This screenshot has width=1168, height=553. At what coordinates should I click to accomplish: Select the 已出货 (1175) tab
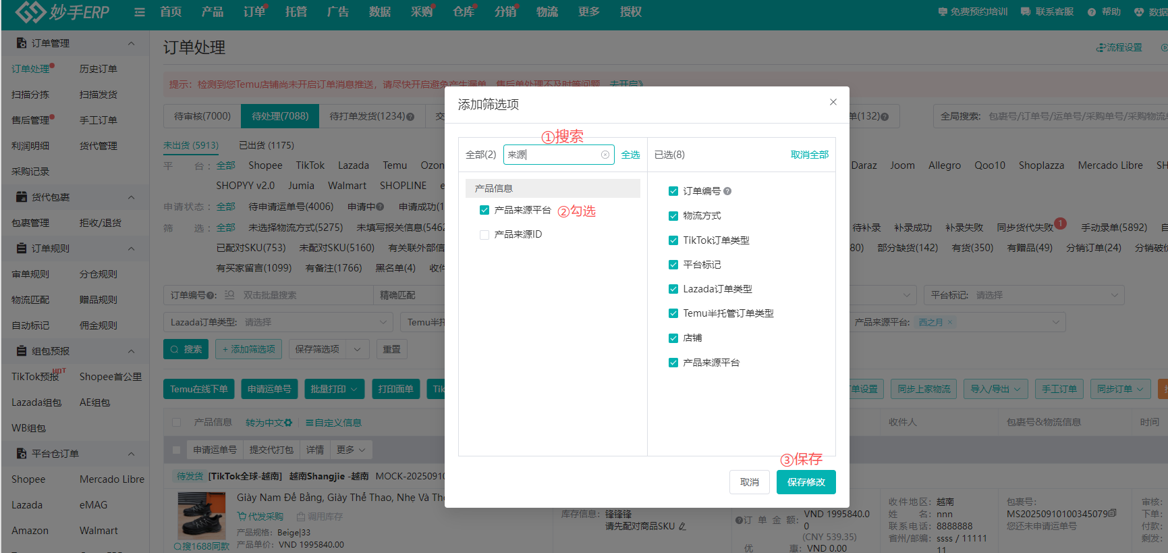267,145
